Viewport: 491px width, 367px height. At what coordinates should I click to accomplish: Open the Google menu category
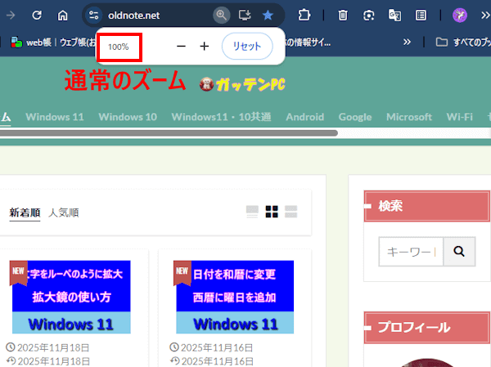coord(355,117)
